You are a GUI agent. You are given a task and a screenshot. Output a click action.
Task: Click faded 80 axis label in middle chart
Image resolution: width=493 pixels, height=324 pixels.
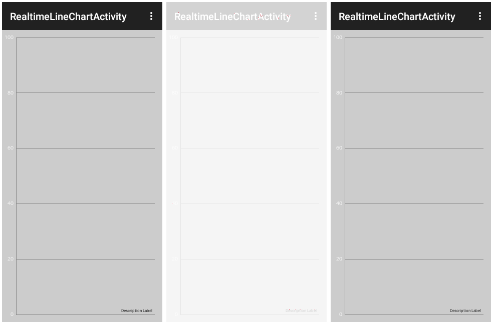175,93
